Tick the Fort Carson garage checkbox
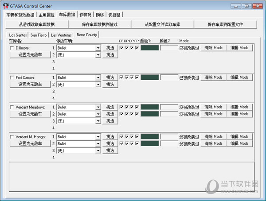The image size is (266, 201). (x=12, y=77)
